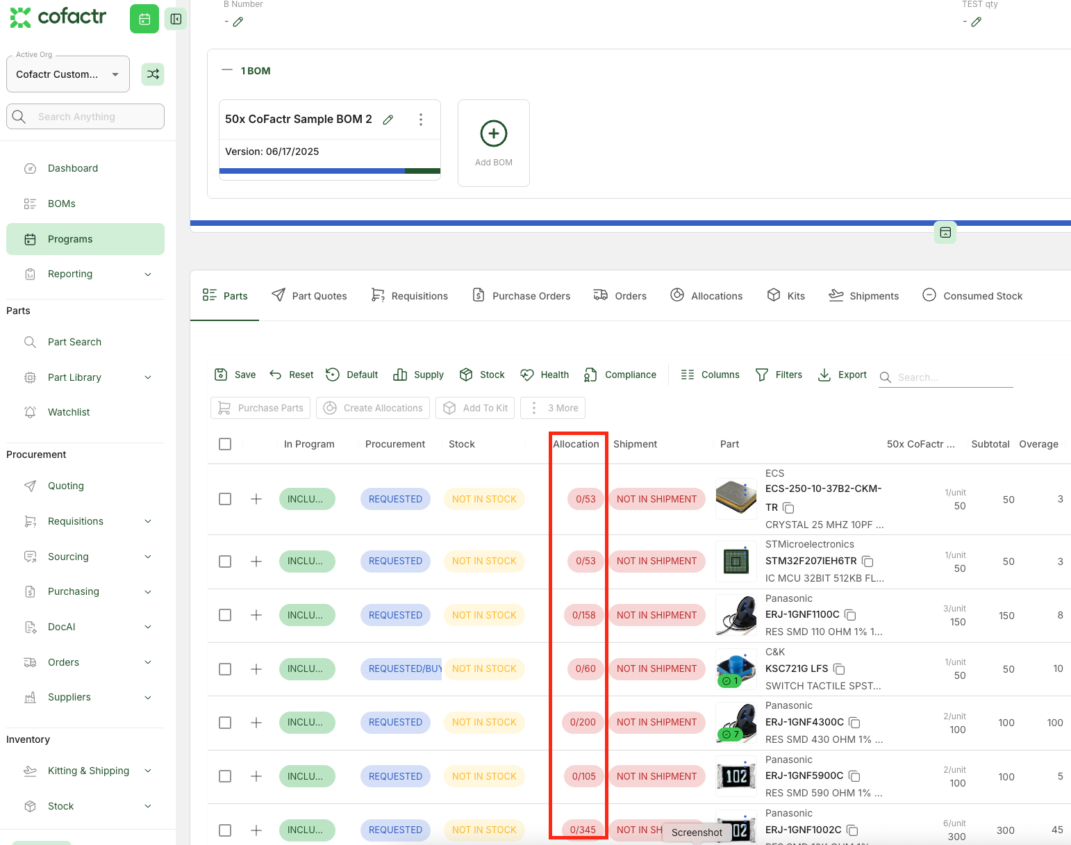Collapse the 1 BOM section
The width and height of the screenshot is (1071, 845).
tap(226, 71)
